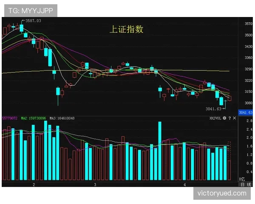Viewport: 255px width, 204px height.
Task: Select the candlestick at the 3587.03 high
Action: tap(22, 27)
